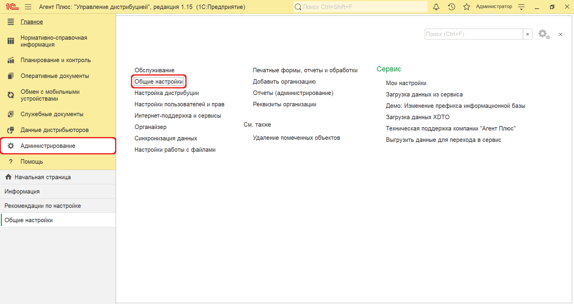The height and width of the screenshot is (304, 574).
Task: Click the Администратор user name
Action: point(494,7)
